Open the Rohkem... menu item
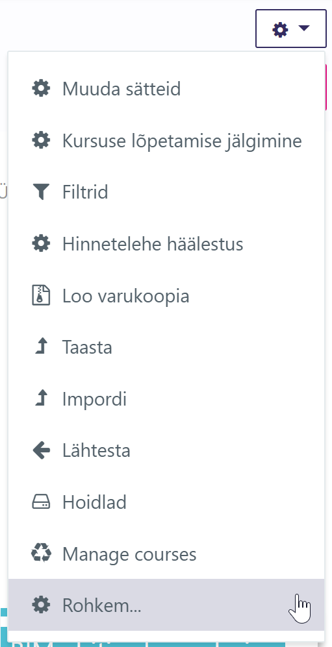The image size is (332, 647). [166, 605]
